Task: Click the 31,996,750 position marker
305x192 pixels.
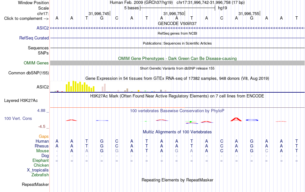Action: [174, 13]
